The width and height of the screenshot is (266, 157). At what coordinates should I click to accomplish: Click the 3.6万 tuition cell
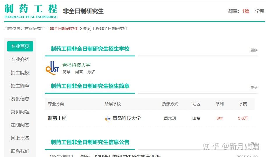[243, 118]
